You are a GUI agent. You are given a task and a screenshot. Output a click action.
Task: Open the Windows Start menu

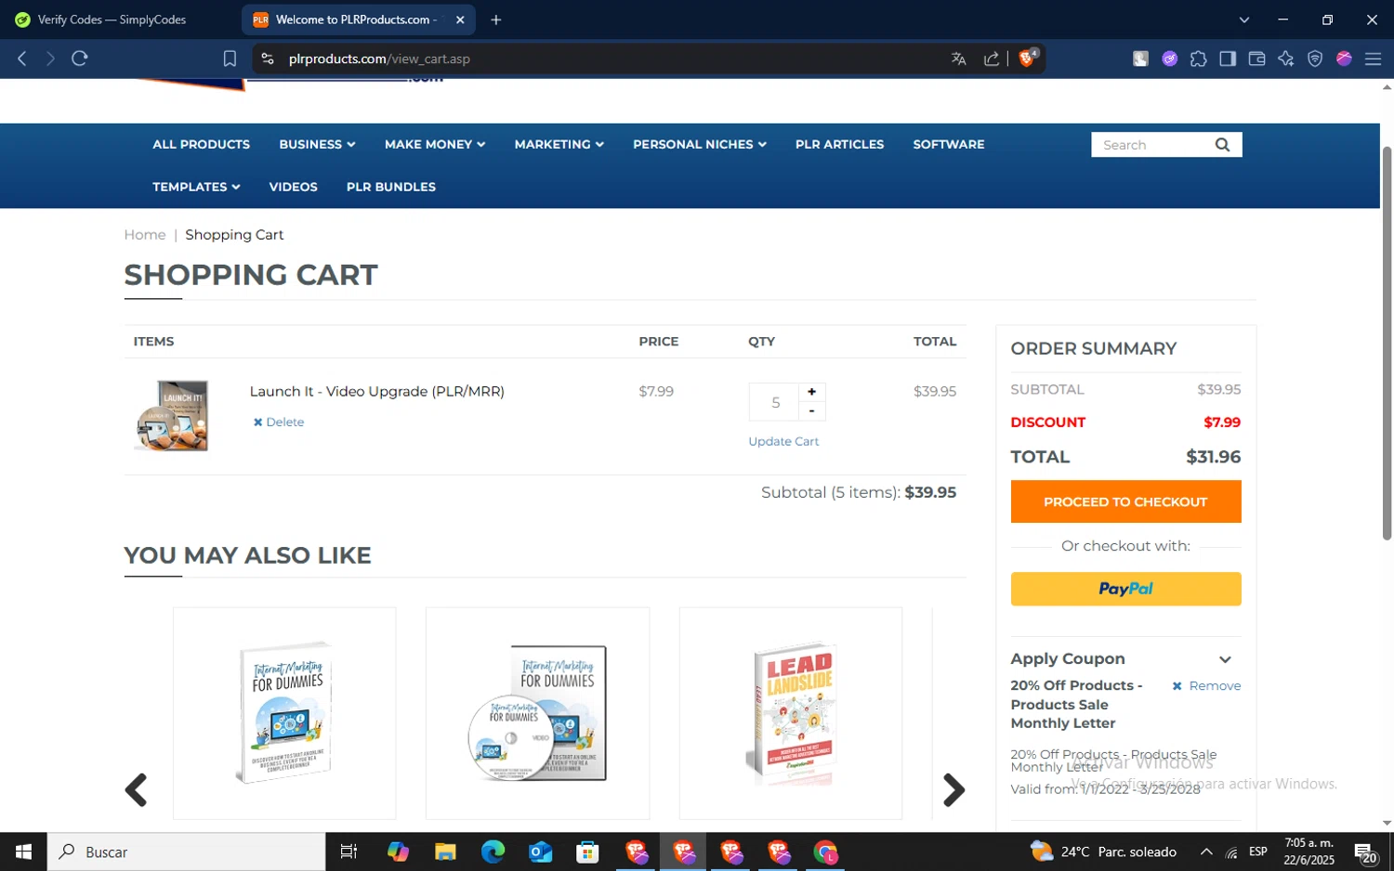(23, 851)
